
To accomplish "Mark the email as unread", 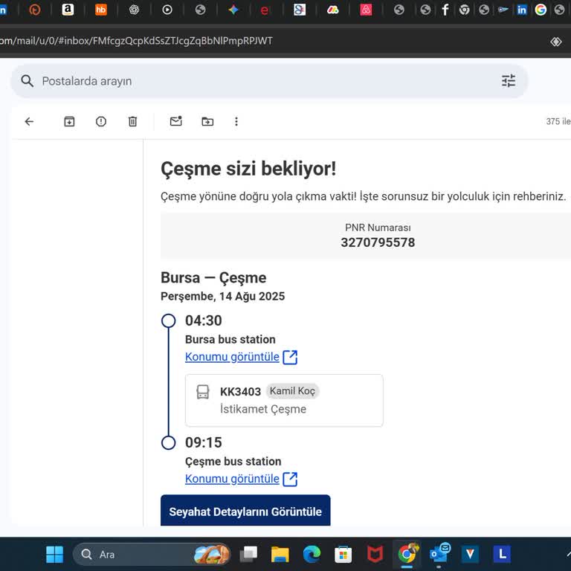I will pyautogui.click(x=175, y=121).
